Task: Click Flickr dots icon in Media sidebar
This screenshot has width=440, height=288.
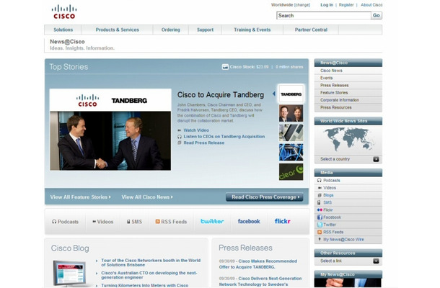Action: coord(320,210)
